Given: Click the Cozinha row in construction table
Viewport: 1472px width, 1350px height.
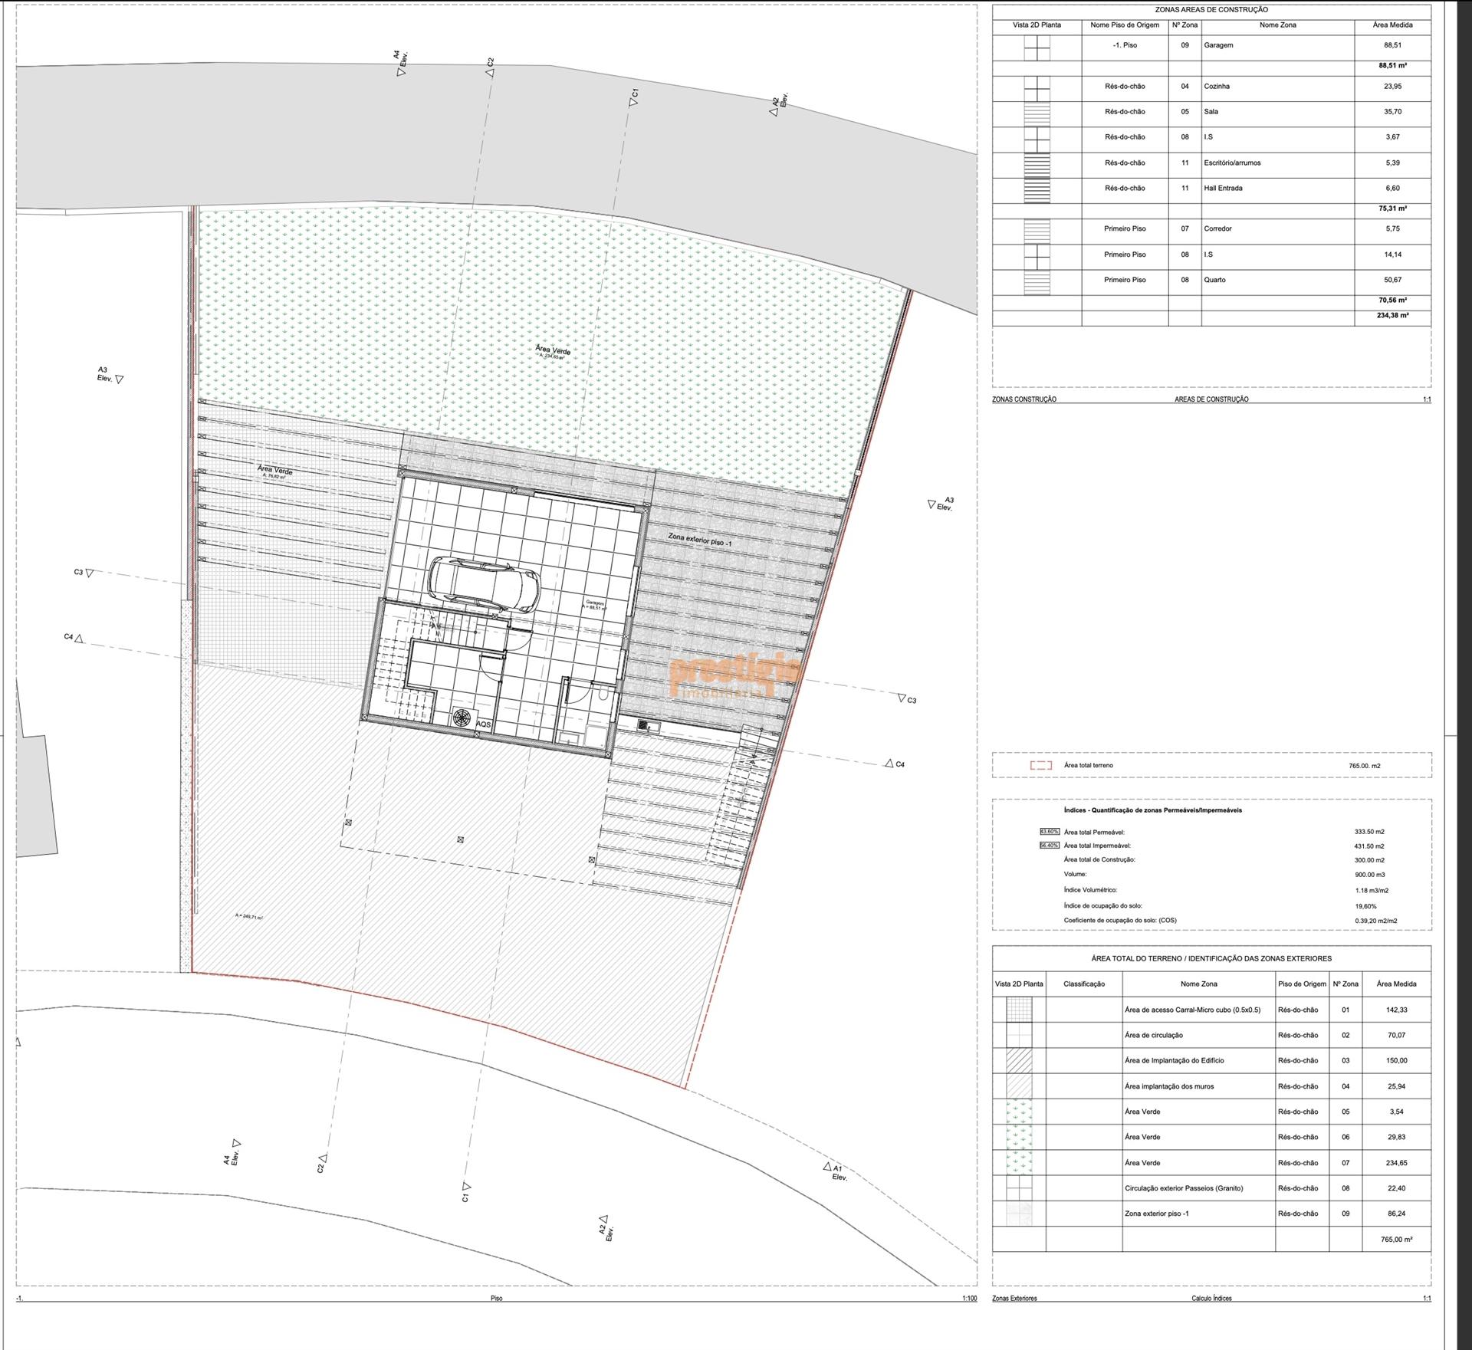Looking at the screenshot, I should (1216, 87).
